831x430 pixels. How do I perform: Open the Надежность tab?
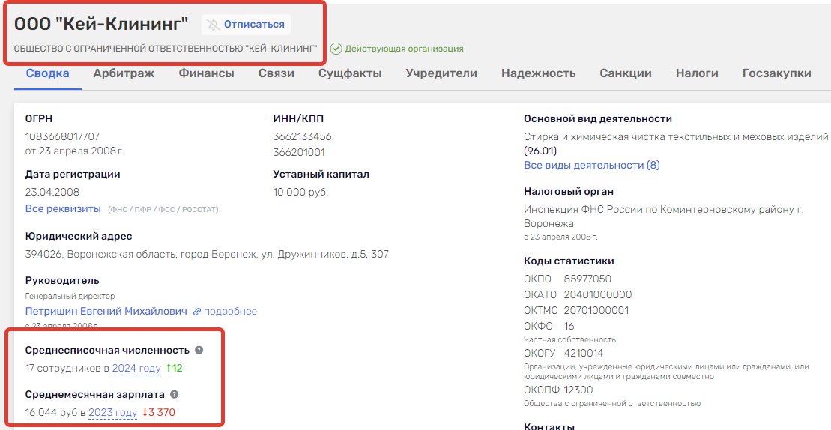(x=539, y=73)
